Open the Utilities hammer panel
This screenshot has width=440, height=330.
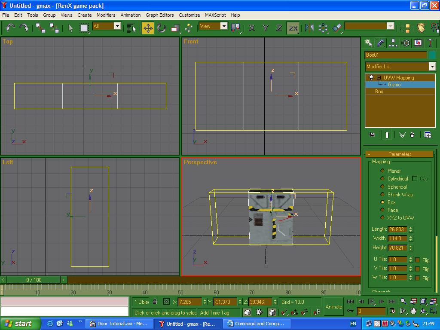click(430, 43)
